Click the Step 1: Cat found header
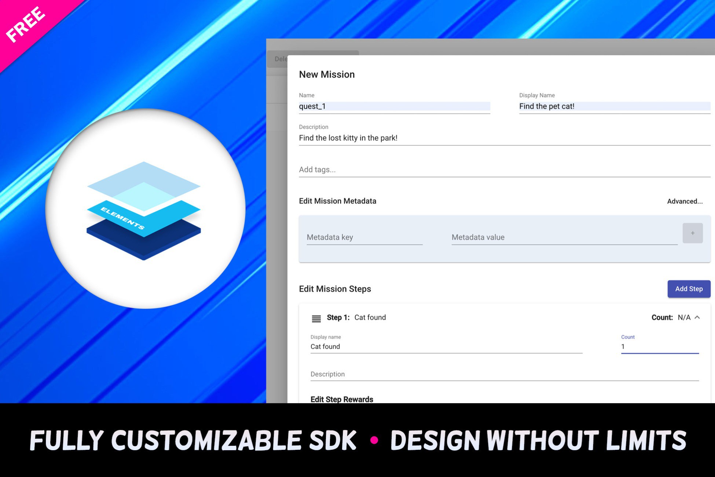This screenshot has height=477, width=715. [356, 317]
